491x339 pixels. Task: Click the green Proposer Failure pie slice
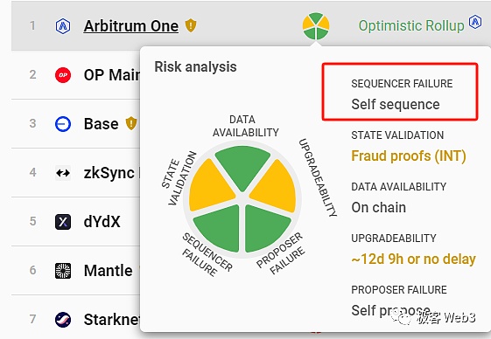pyautogui.click(x=265, y=228)
